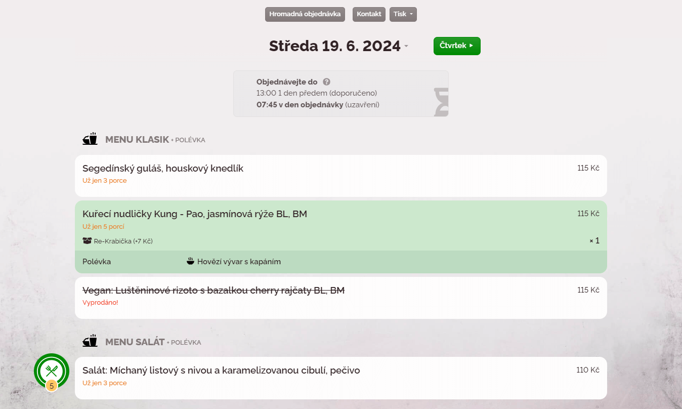
Task: Click the soup bowl icon for Hovězí vývar
Action: click(x=190, y=262)
